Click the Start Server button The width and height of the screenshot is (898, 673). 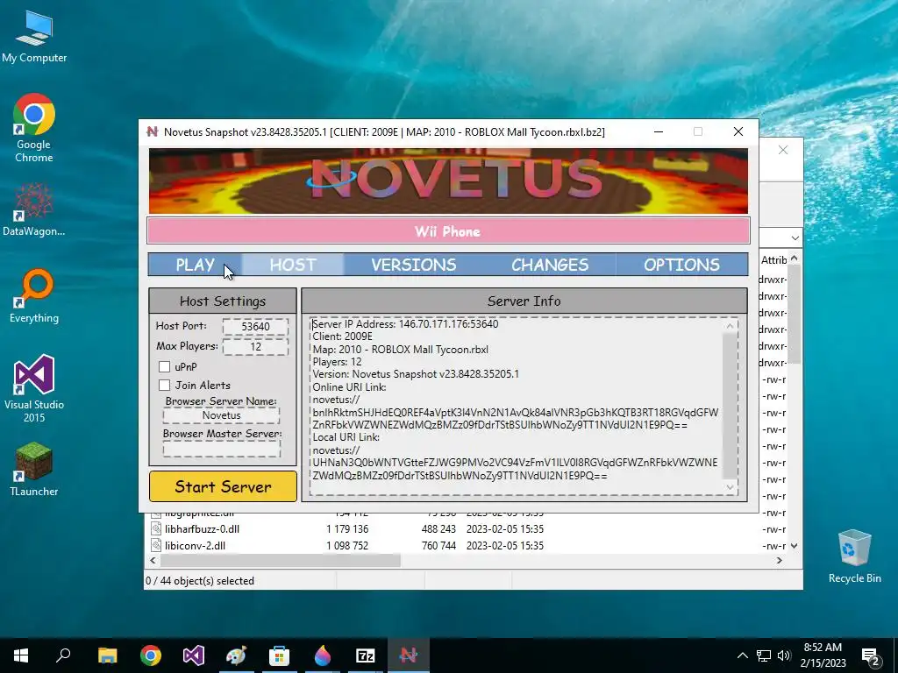[223, 486]
